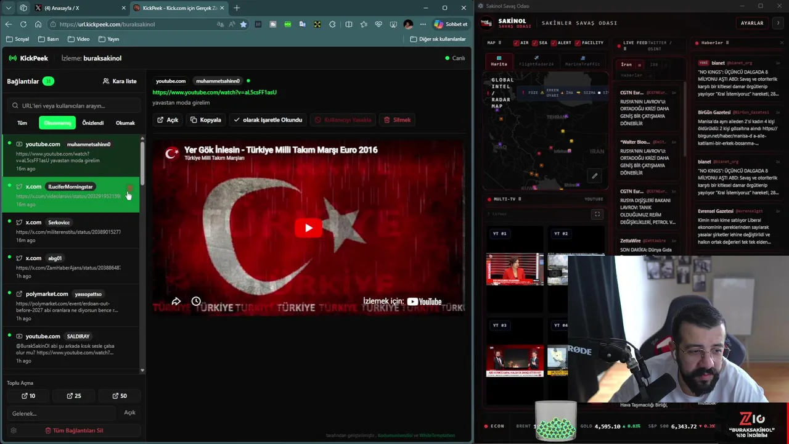This screenshot has height=444, width=789.
Task: Click the Sohbet et Copilot button
Action: click(451, 24)
